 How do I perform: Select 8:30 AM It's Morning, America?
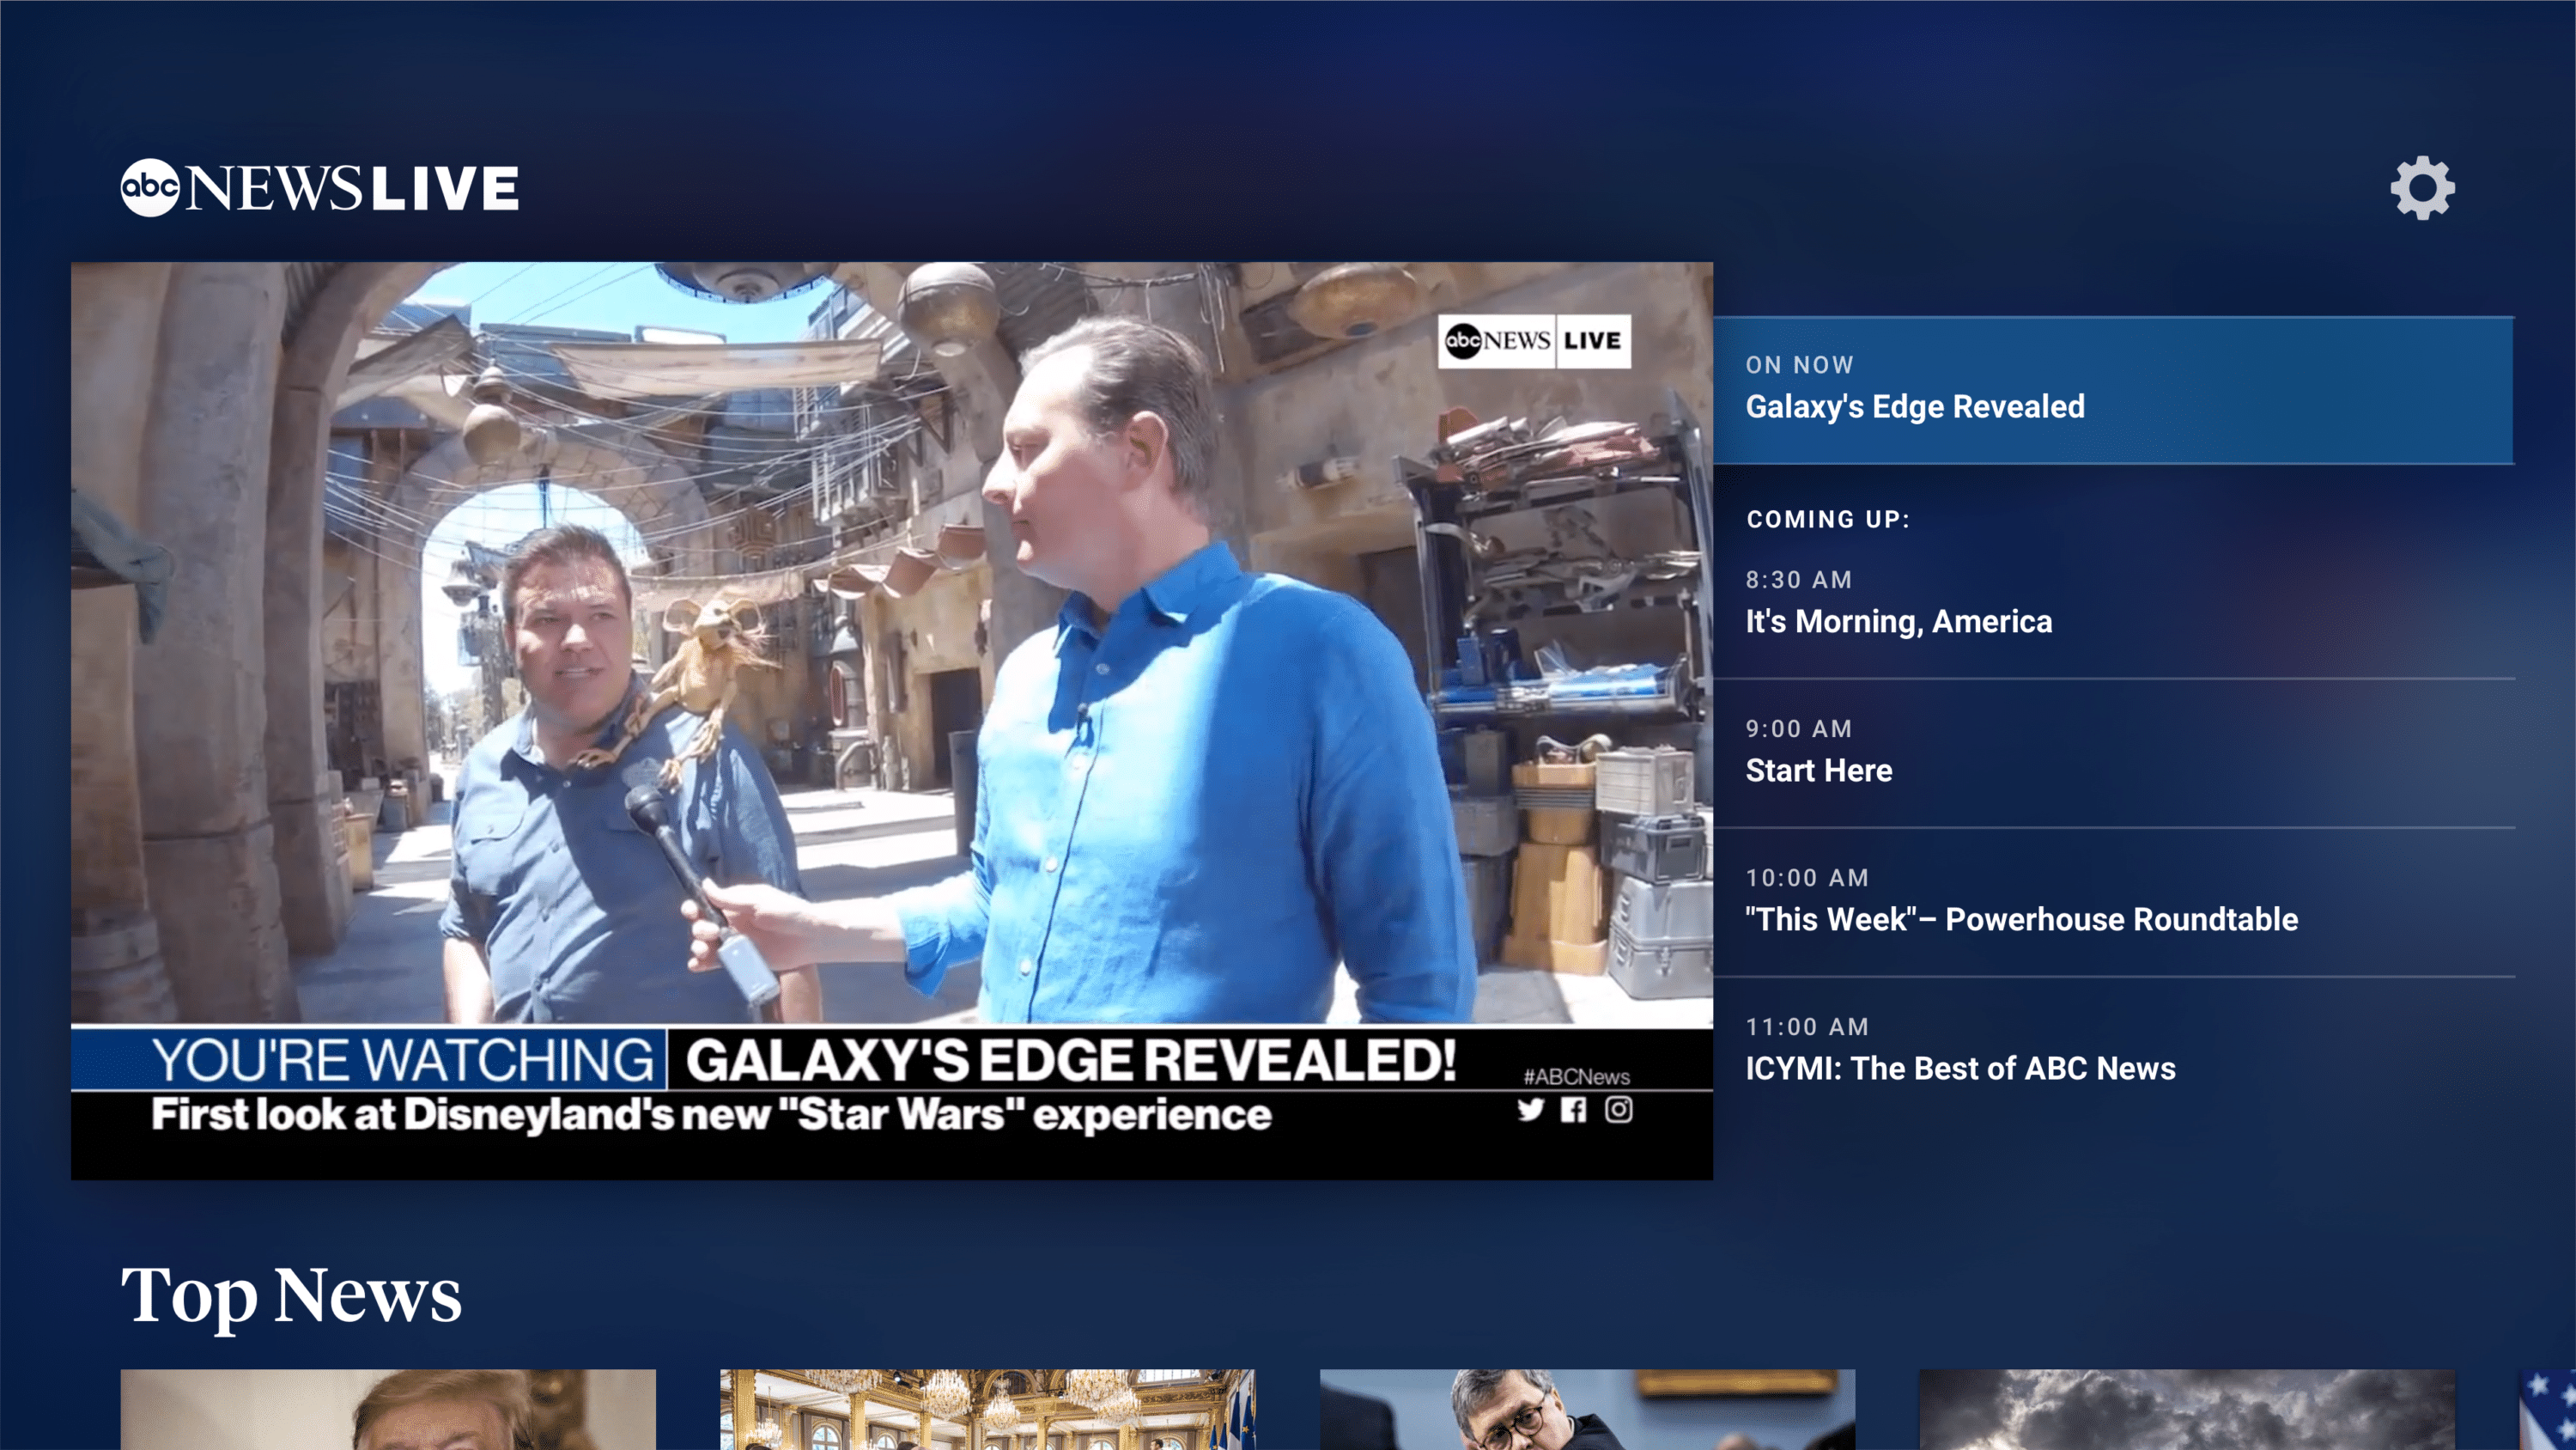point(2112,602)
